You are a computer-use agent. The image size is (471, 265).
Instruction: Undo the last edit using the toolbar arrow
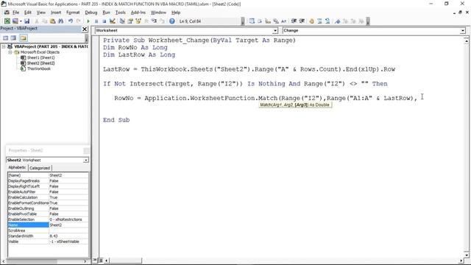coord(71,21)
